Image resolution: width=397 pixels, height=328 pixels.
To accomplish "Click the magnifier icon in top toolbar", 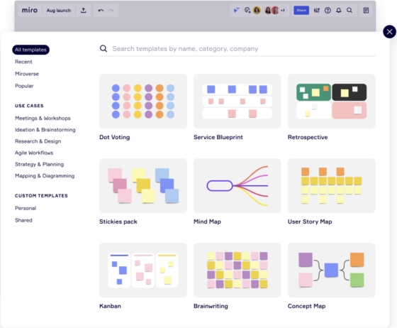I will coord(350,11).
